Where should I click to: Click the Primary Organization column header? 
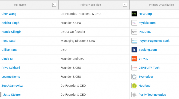coord(161,5)
